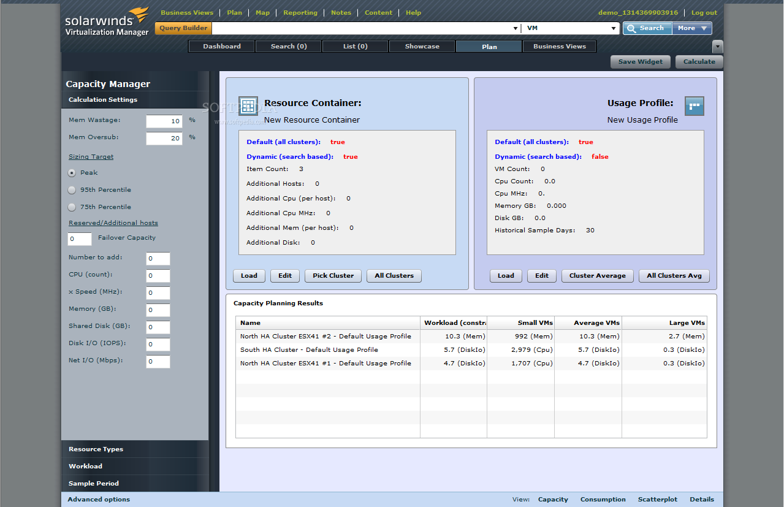The image size is (784, 507).
Task: Click the Mem Oversub input field
Action: click(x=164, y=139)
